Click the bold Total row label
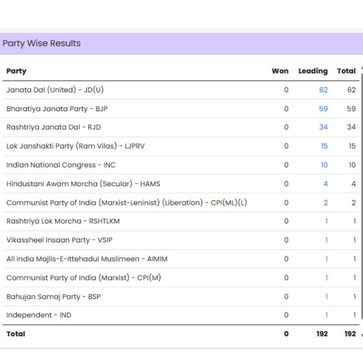The image size is (363, 363). click(x=16, y=334)
